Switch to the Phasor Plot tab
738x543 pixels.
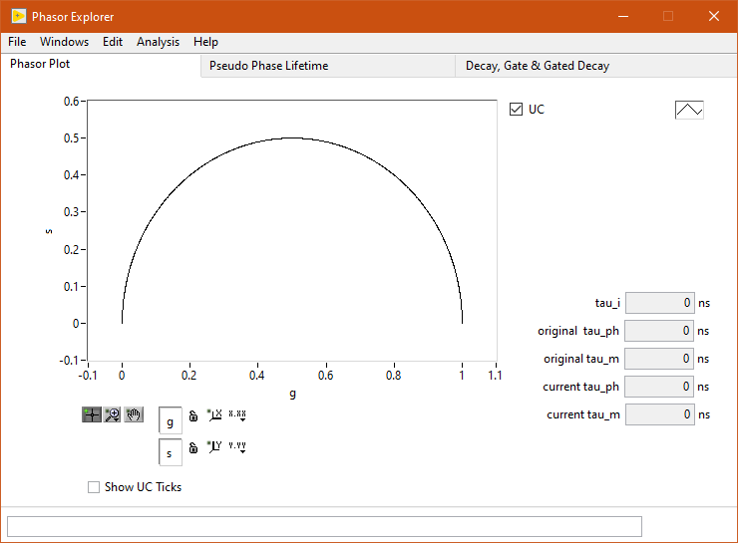101,64
